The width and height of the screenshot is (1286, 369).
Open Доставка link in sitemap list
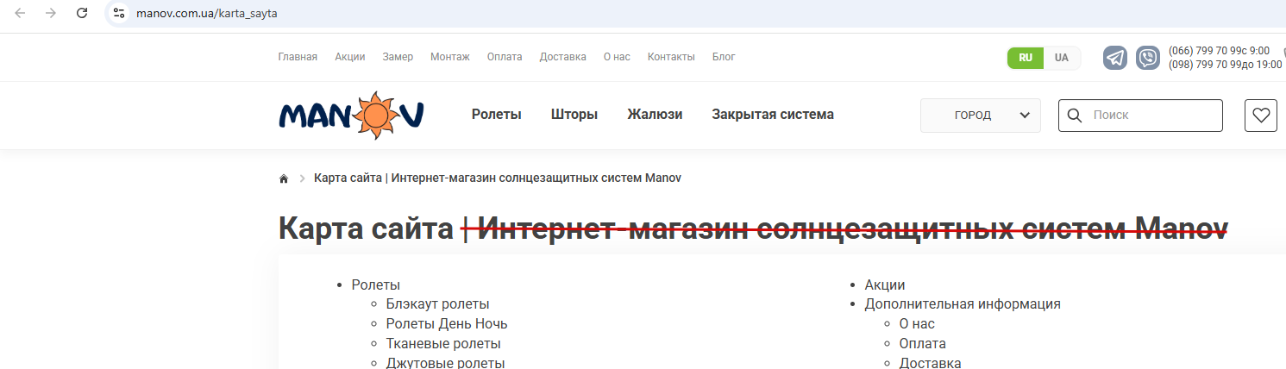pyautogui.click(x=931, y=363)
